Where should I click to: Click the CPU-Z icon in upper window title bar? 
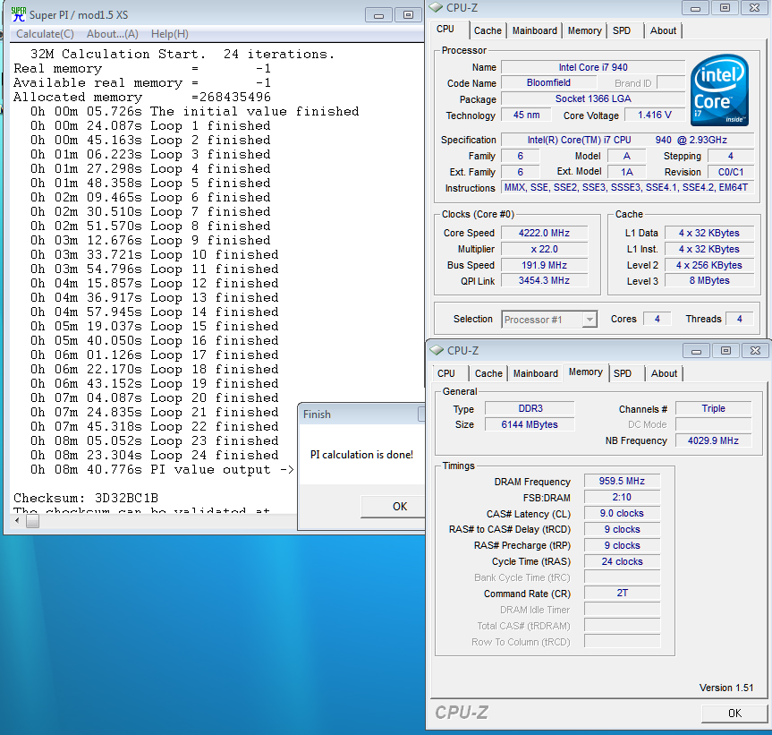point(437,7)
